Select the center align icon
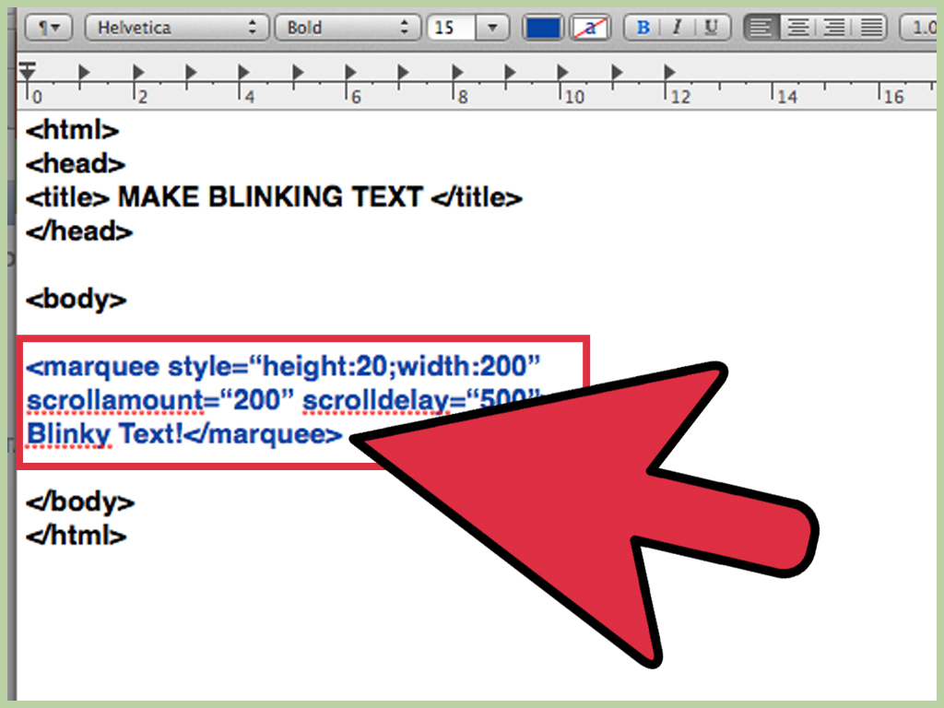This screenshot has width=944, height=708. tap(797, 27)
